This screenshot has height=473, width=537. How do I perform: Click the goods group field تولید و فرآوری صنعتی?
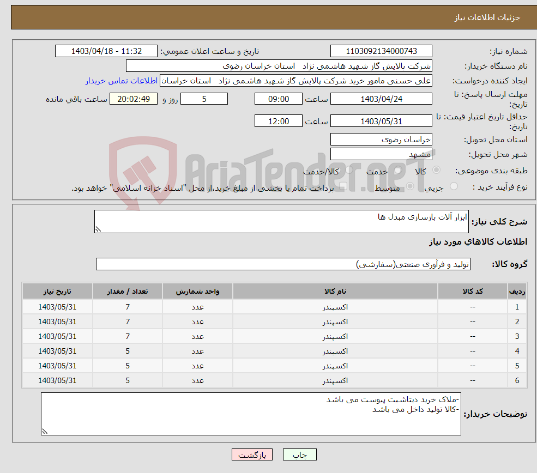click(x=283, y=264)
